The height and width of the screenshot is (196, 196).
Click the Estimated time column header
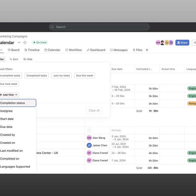147,69
